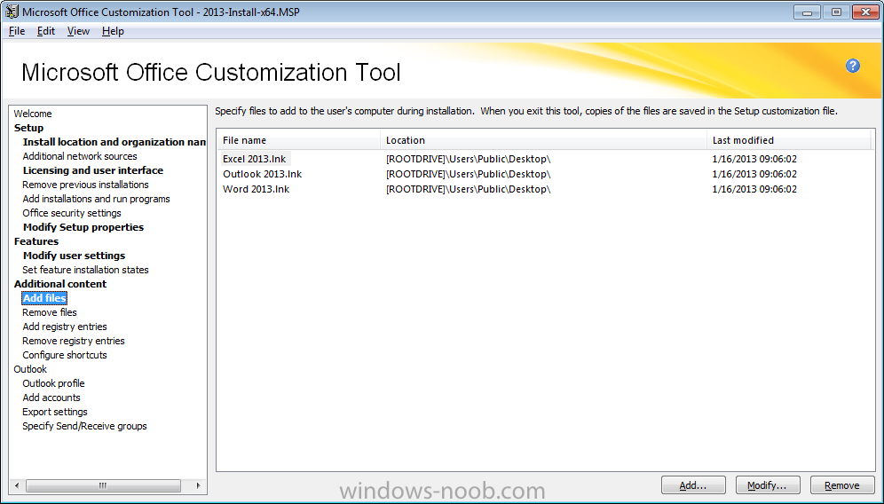The image size is (884, 504).
Task: Minimize the Office Customization Tool window
Action: click(808, 12)
